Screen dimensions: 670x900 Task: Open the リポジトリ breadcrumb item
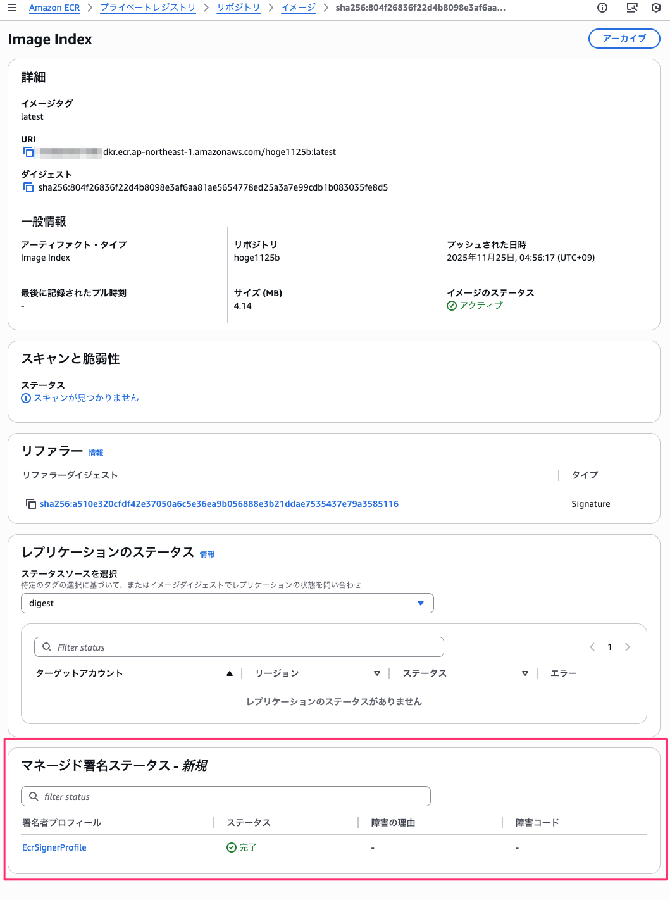tap(238, 8)
